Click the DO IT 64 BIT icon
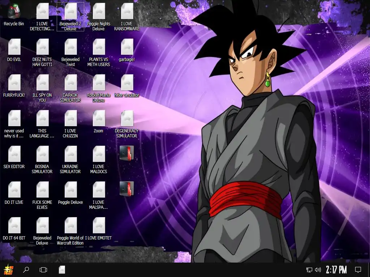This screenshot has height=277, width=370. tap(14, 229)
